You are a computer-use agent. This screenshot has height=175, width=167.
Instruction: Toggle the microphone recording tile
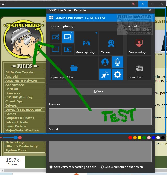coord(118,62)
